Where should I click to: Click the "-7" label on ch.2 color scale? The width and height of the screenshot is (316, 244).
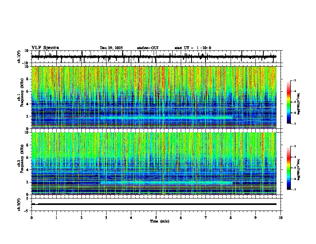coord(294,190)
